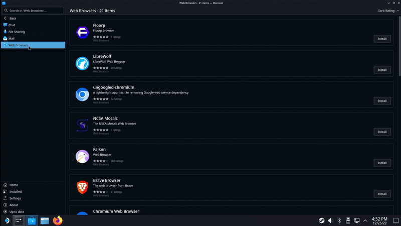This screenshot has height=226, width=401.
Task: Click the Floorp star rating
Action: tap(101, 37)
